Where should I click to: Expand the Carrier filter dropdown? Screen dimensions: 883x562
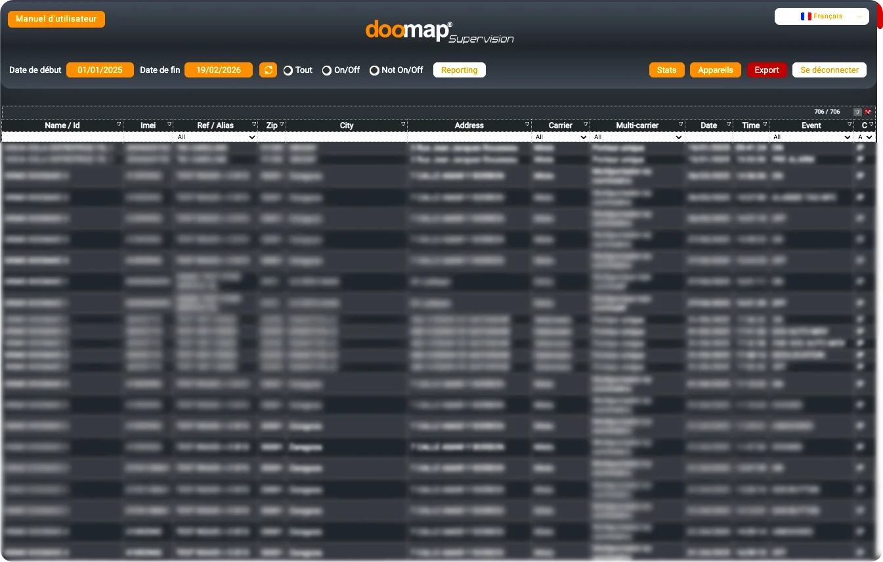[561, 137]
